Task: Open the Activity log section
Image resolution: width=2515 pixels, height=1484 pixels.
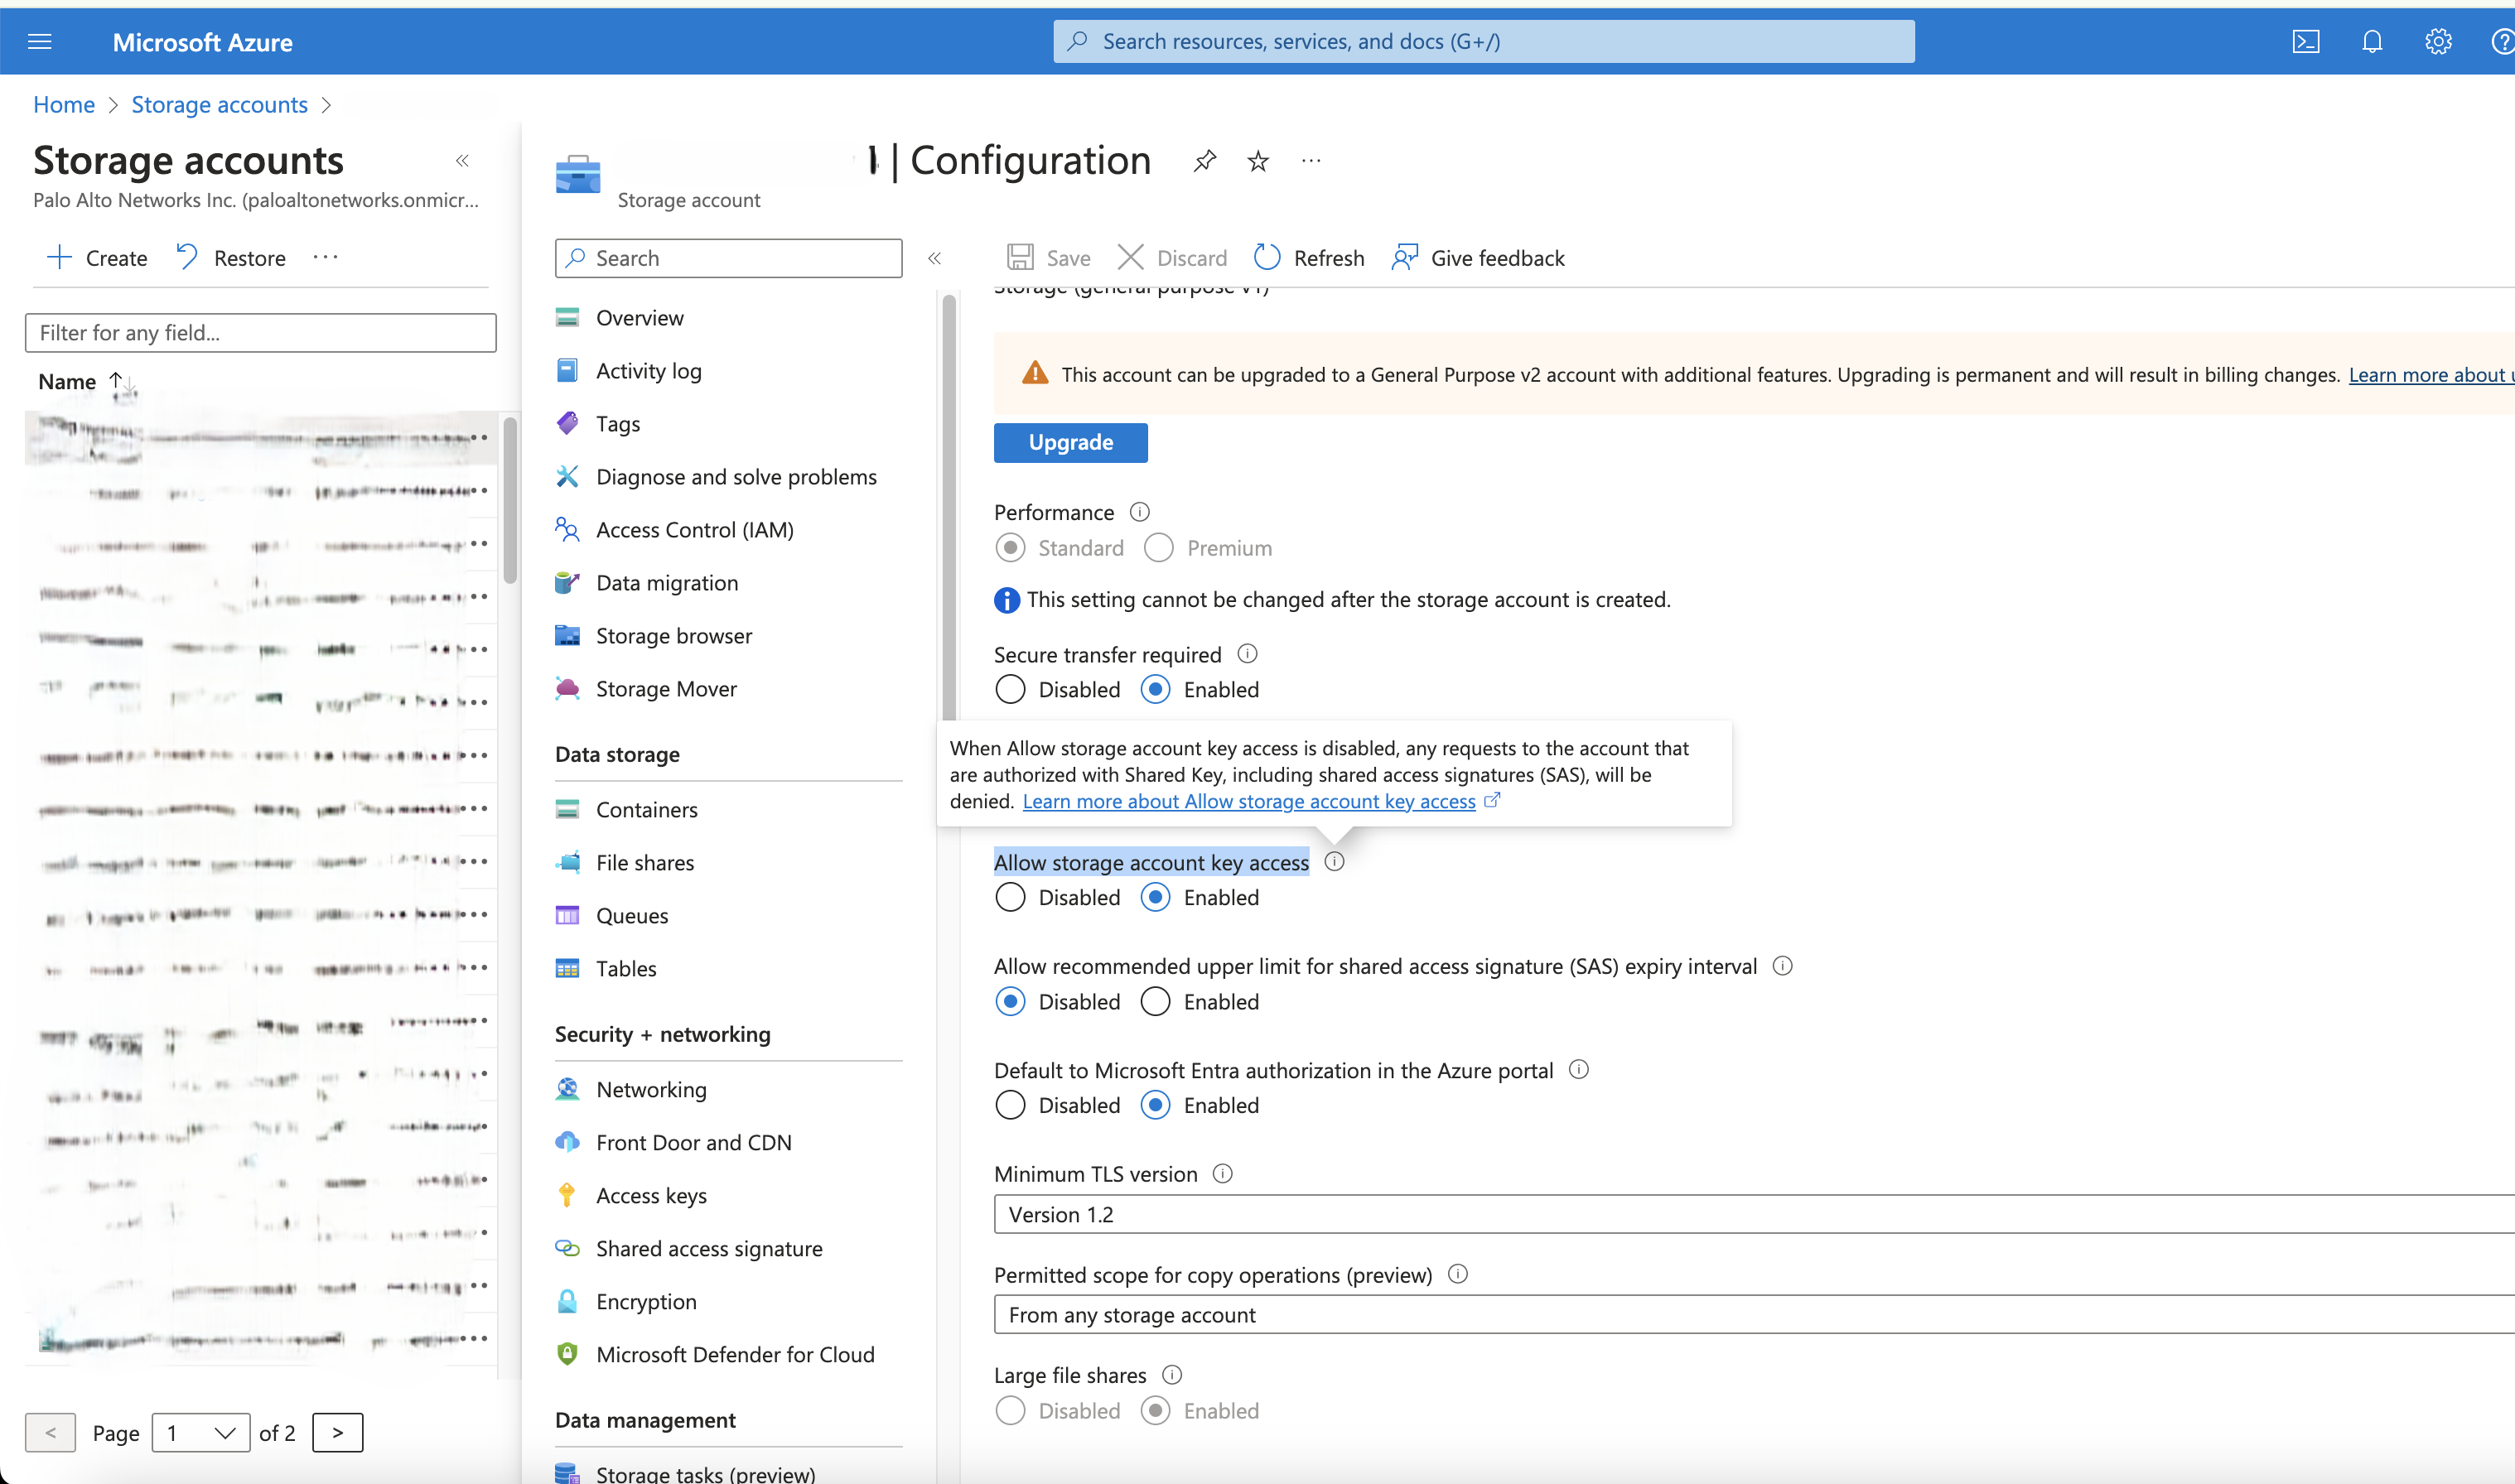Action: [x=648, y=370]
